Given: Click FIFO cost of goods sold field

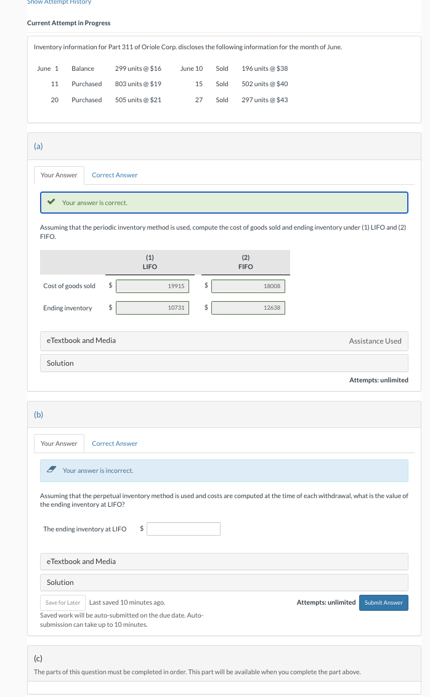Looking at the screenshot, I should click(248, 286).
